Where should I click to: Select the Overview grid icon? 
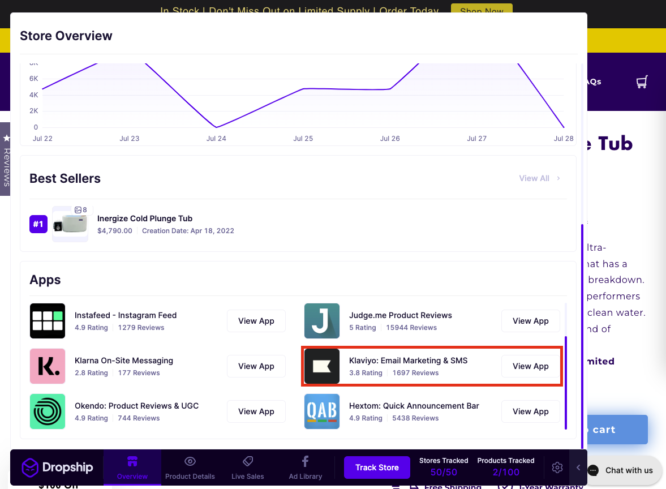(132, 461)
